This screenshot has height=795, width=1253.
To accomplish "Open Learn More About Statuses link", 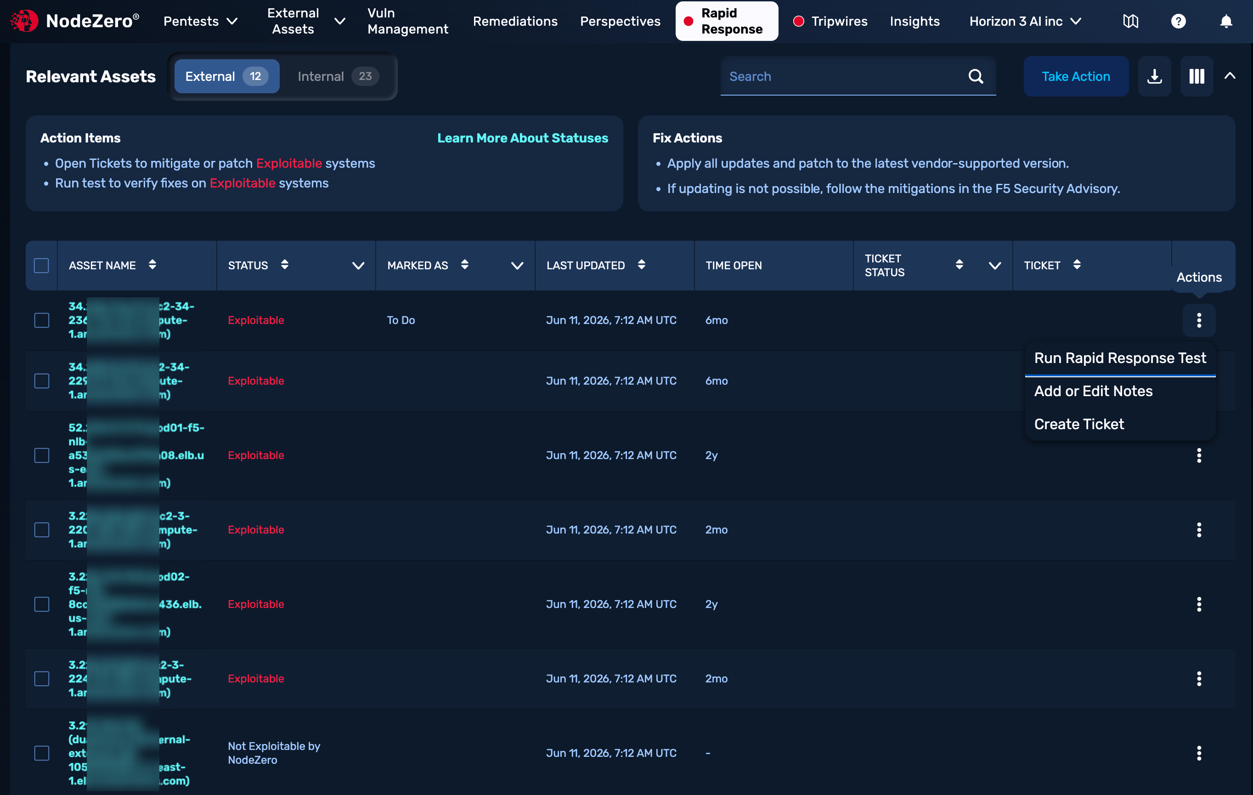I will pos(522,138).
